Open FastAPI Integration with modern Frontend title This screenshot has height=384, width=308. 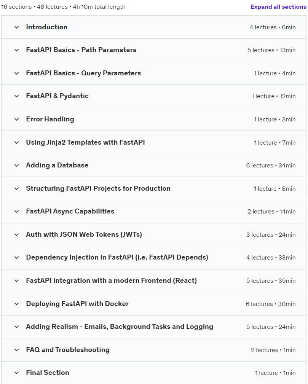pos(112,280)
